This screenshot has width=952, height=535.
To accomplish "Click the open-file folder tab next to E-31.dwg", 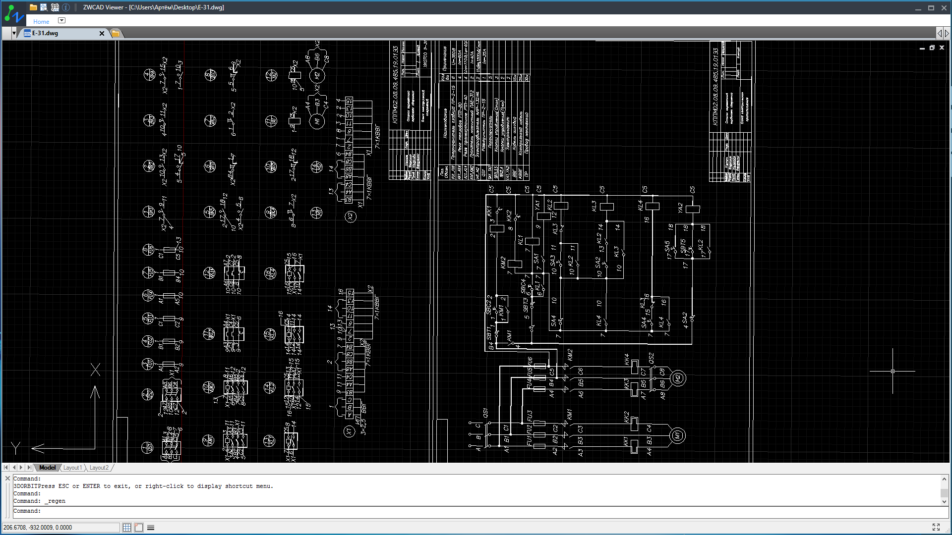I will click(116, 33).
